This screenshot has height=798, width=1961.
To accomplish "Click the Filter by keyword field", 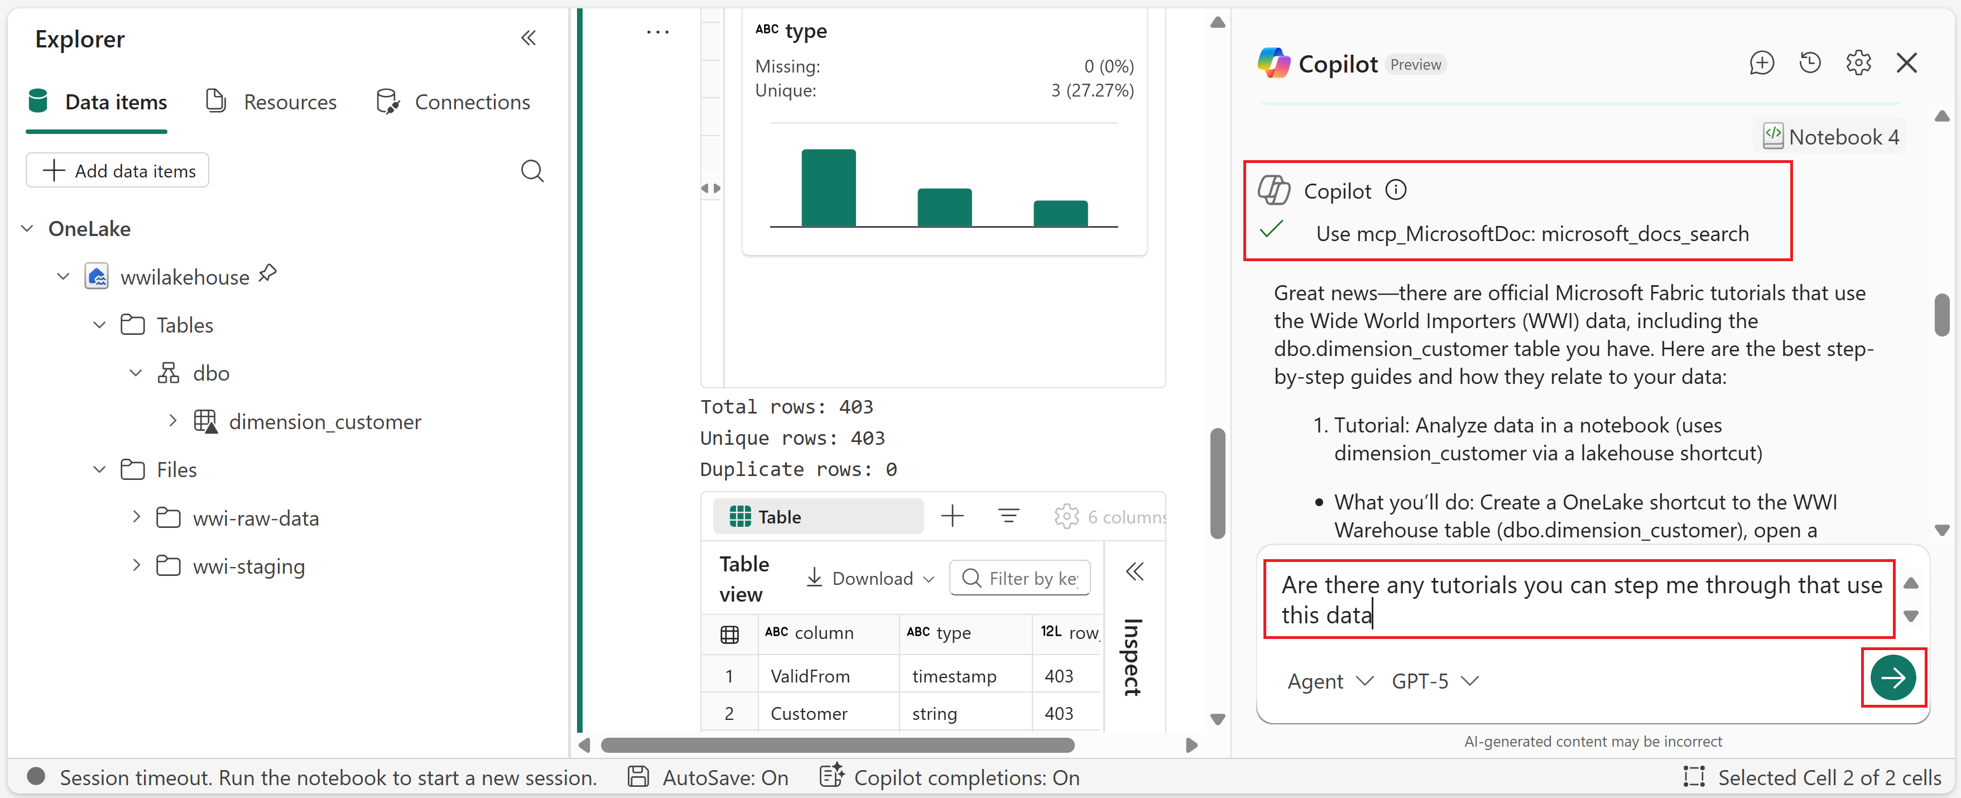I will click(1020, 578).
